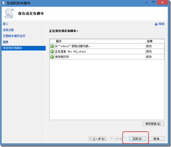Open the 简介 wizard page
The image size is (171, 147).
5,24
